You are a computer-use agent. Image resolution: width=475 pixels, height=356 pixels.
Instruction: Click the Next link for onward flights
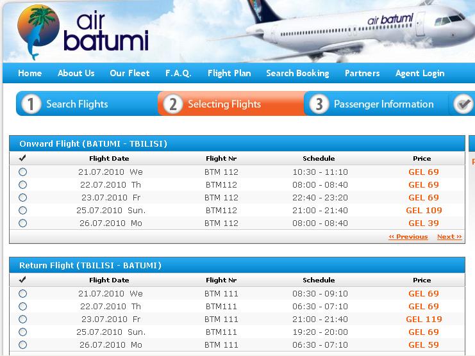449,236
